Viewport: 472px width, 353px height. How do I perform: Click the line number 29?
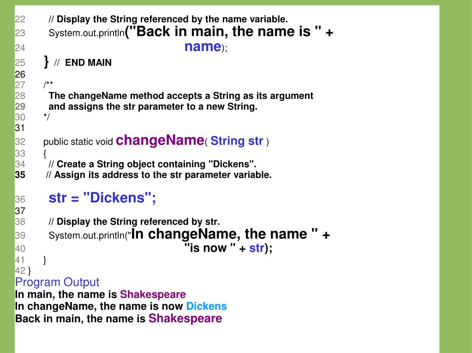[x=20, y=107]
